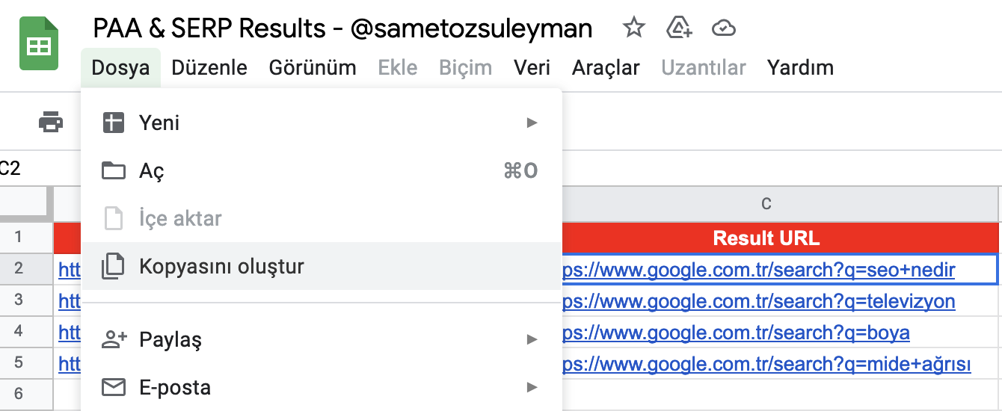Select column C header
The height and width of the screenshot is (411, 1002).
click(x=766, y=203)
